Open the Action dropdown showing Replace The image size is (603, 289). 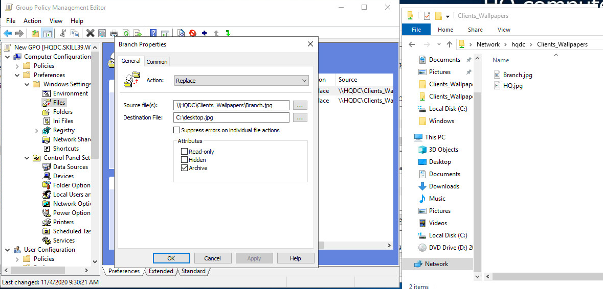241,81
